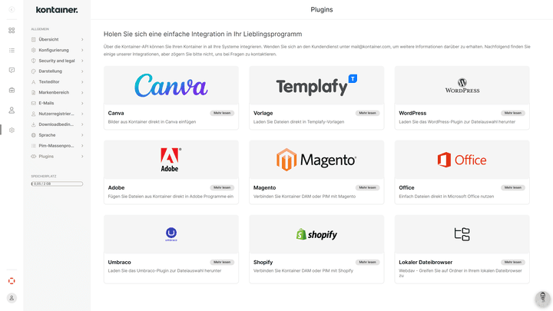Click the person icon in left rail
This screenshot has width=553, height=311.
click(12, 110)
